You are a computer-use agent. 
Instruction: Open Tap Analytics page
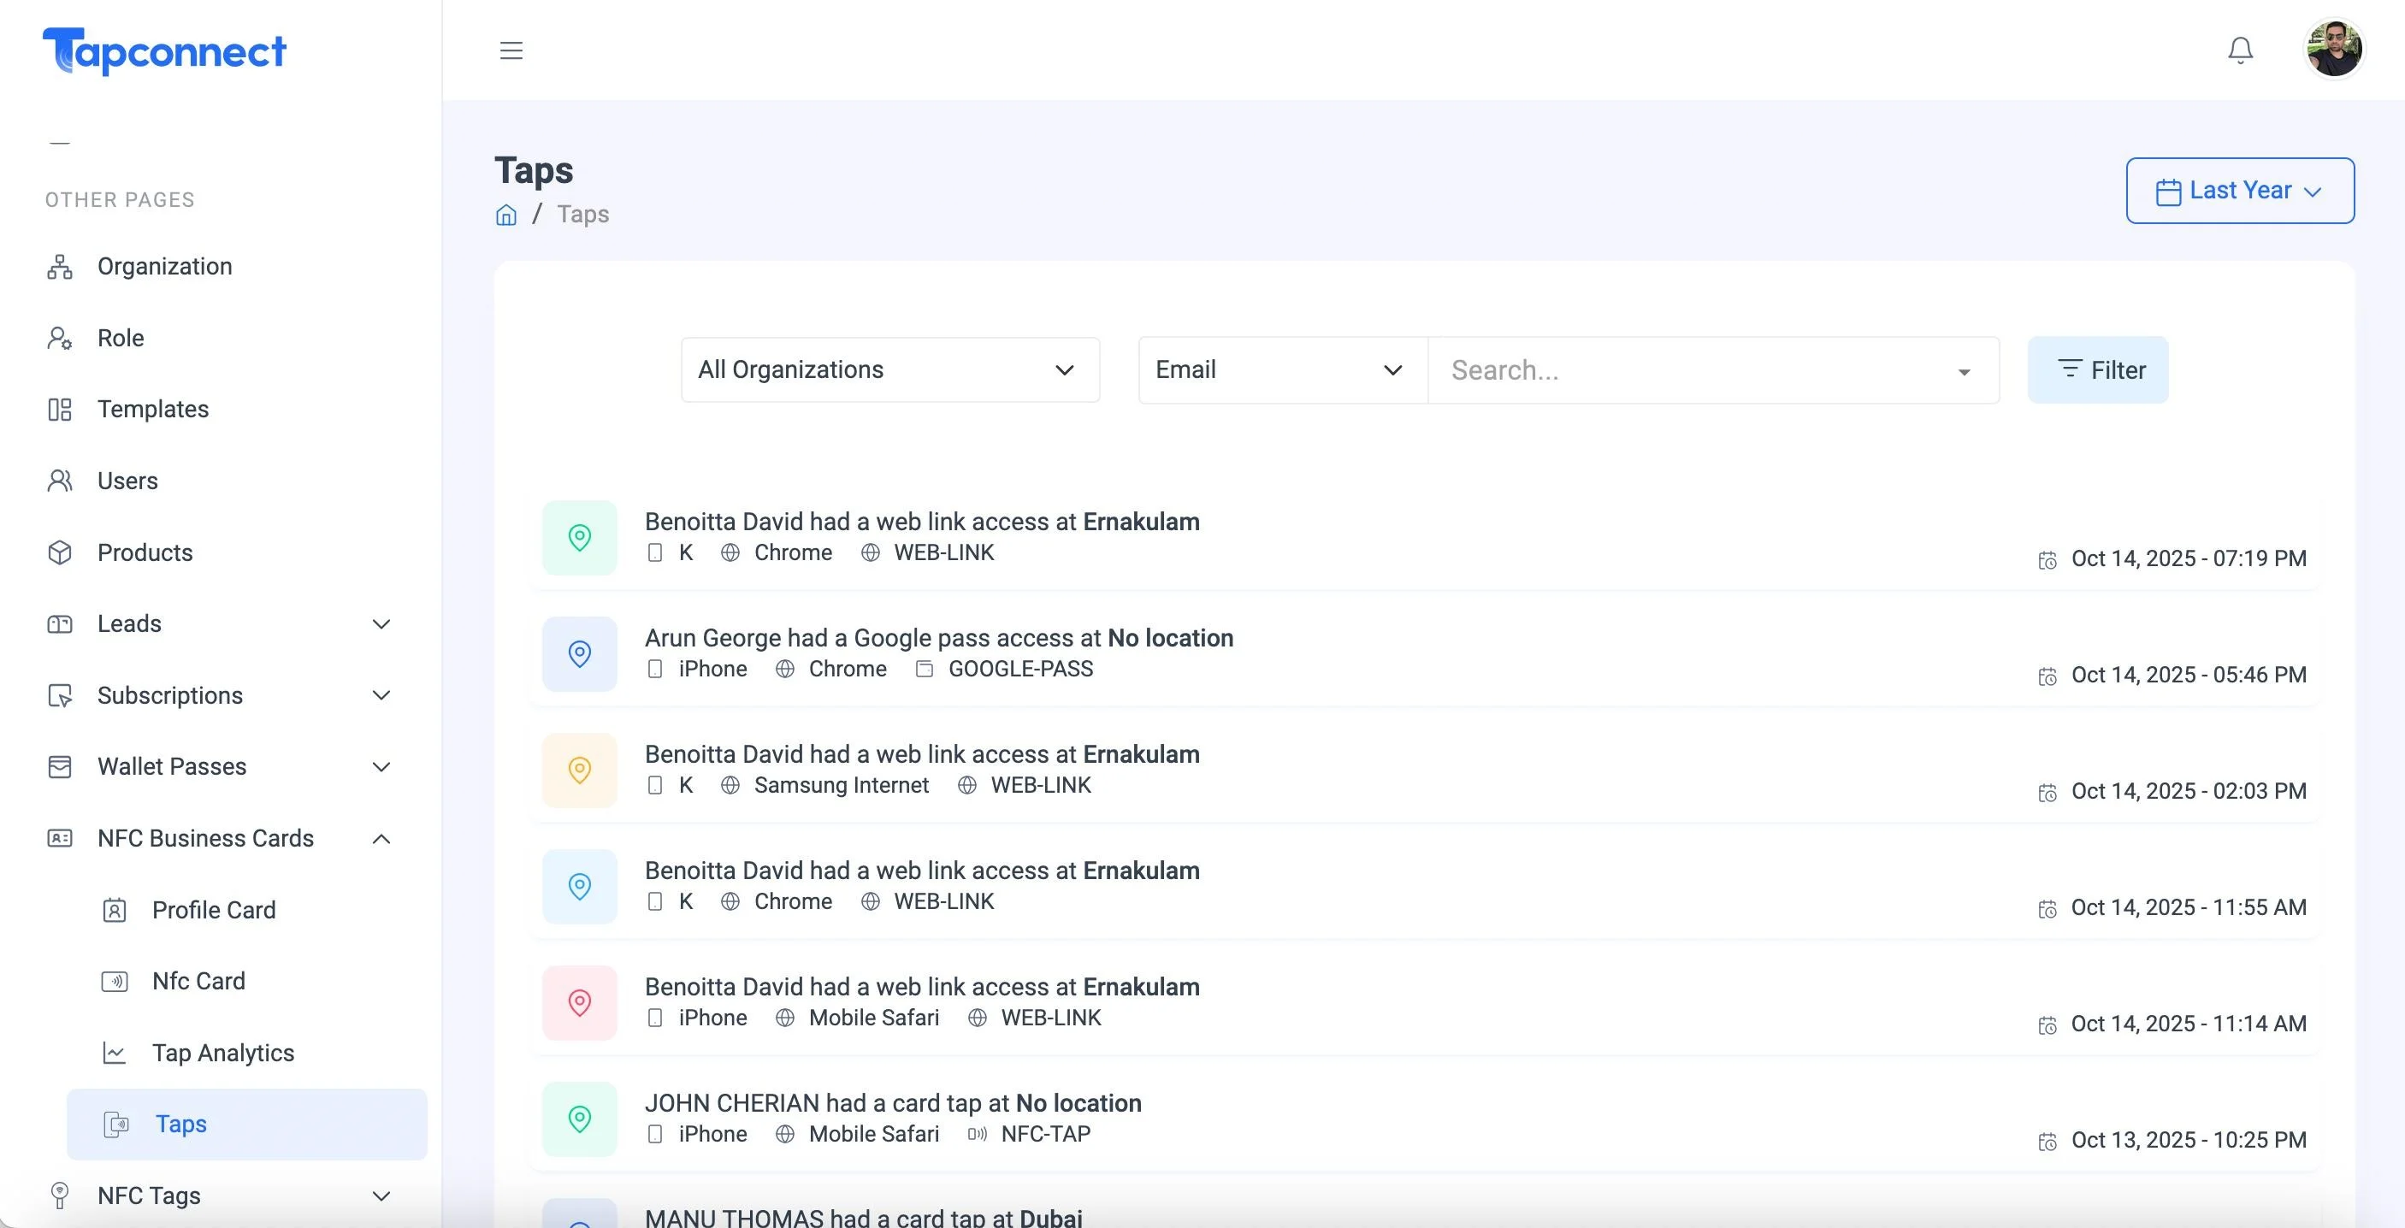click(x=222, y=1054)
